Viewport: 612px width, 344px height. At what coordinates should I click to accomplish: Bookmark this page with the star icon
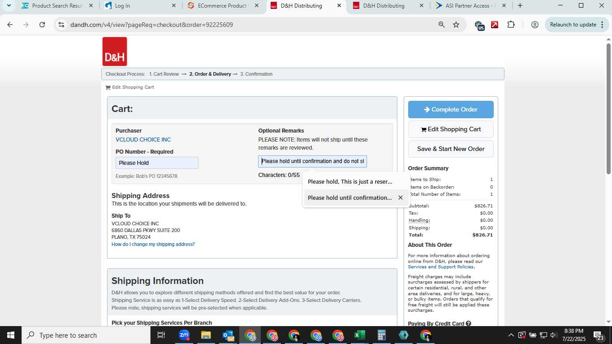(x=456, y=25)
